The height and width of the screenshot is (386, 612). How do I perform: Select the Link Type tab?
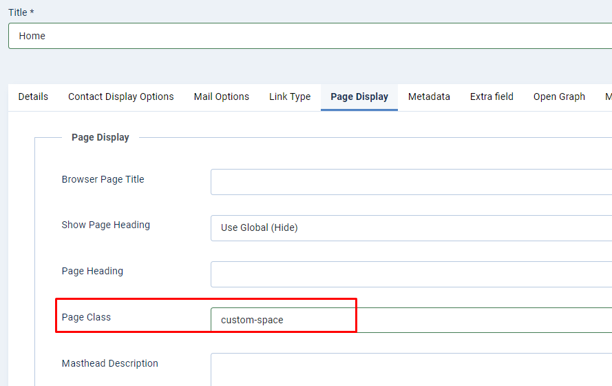click(290, 96)
